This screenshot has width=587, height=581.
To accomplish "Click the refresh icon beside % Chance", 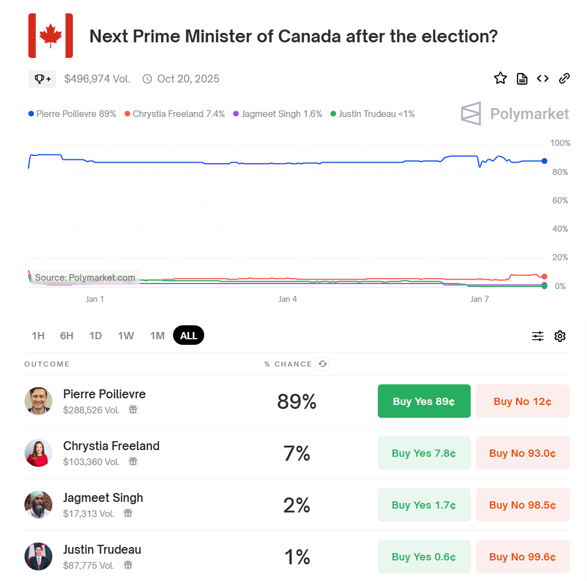I will (x=323, y=364).
